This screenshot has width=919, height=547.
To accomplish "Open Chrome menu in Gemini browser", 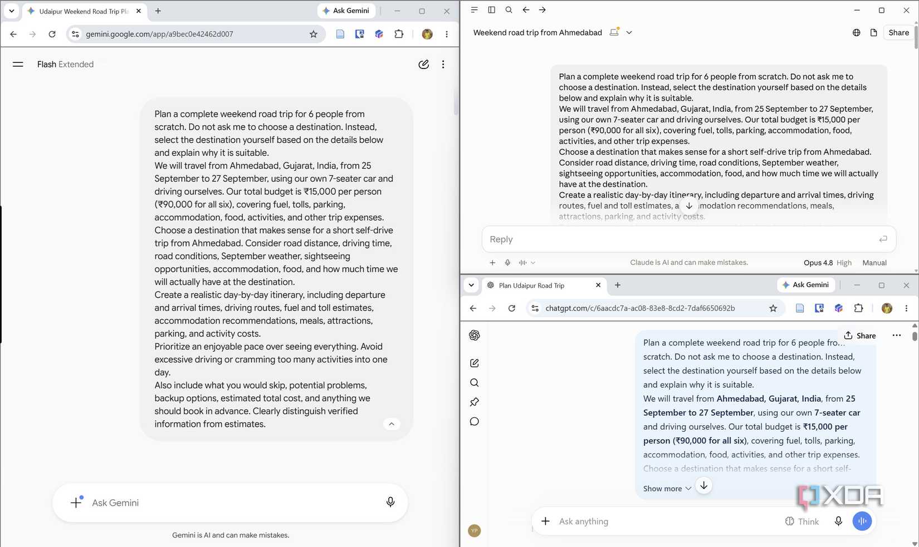I will pos(447,34).
